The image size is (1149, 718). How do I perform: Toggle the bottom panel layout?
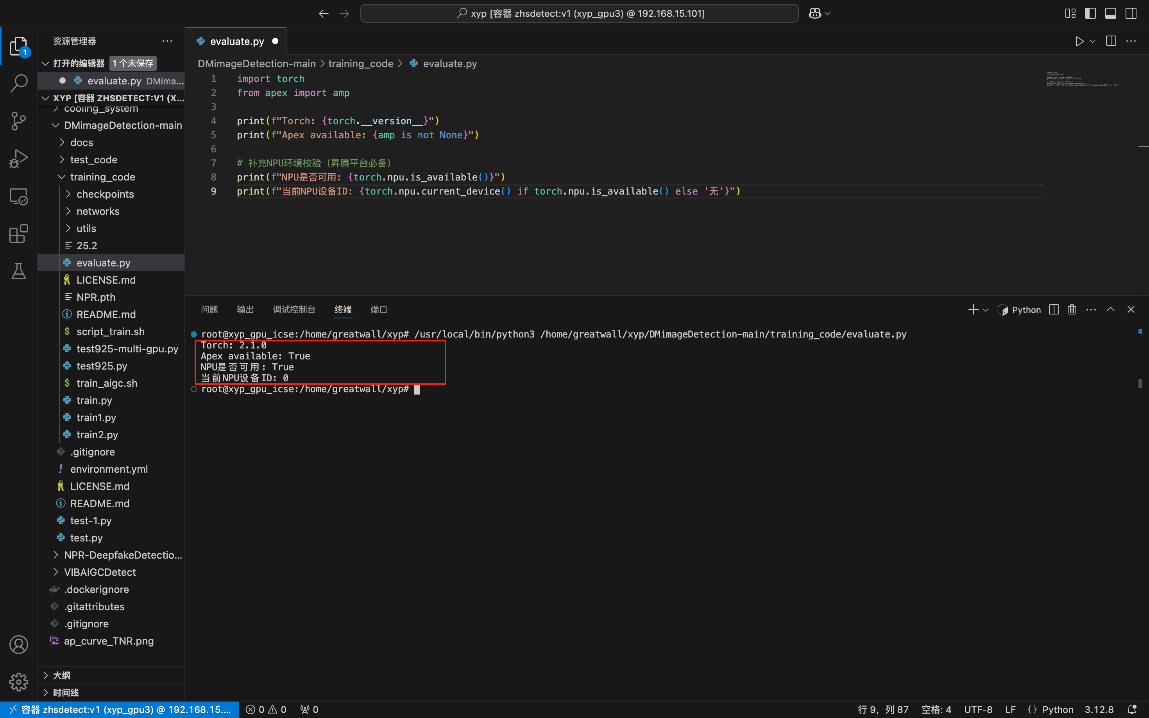pyautogui.click(x=1111, y=13)
